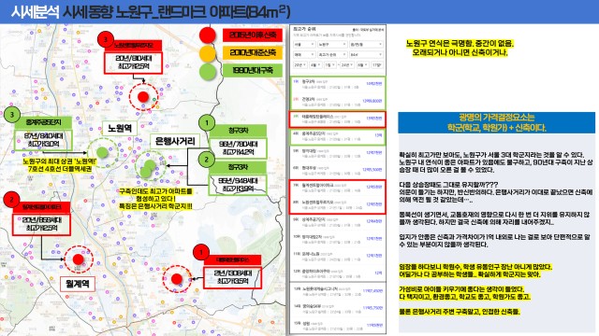Click the red 2015년이후 신축 legend label

point(253,35)
